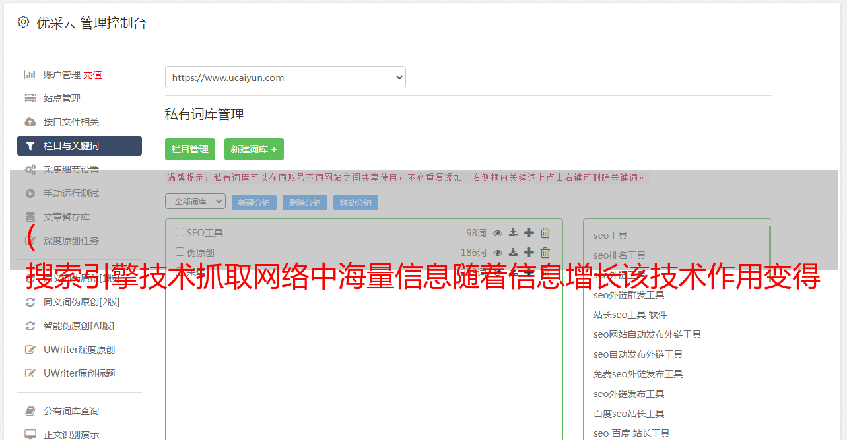The width and height of the screenshot is (847, 440).
Task: Click keyword '免费seo外链发布工具'
Action: [638, 374]
